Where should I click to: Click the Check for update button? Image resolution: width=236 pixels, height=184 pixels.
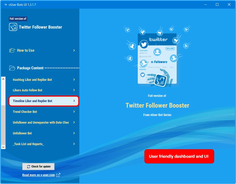[39, 166]
